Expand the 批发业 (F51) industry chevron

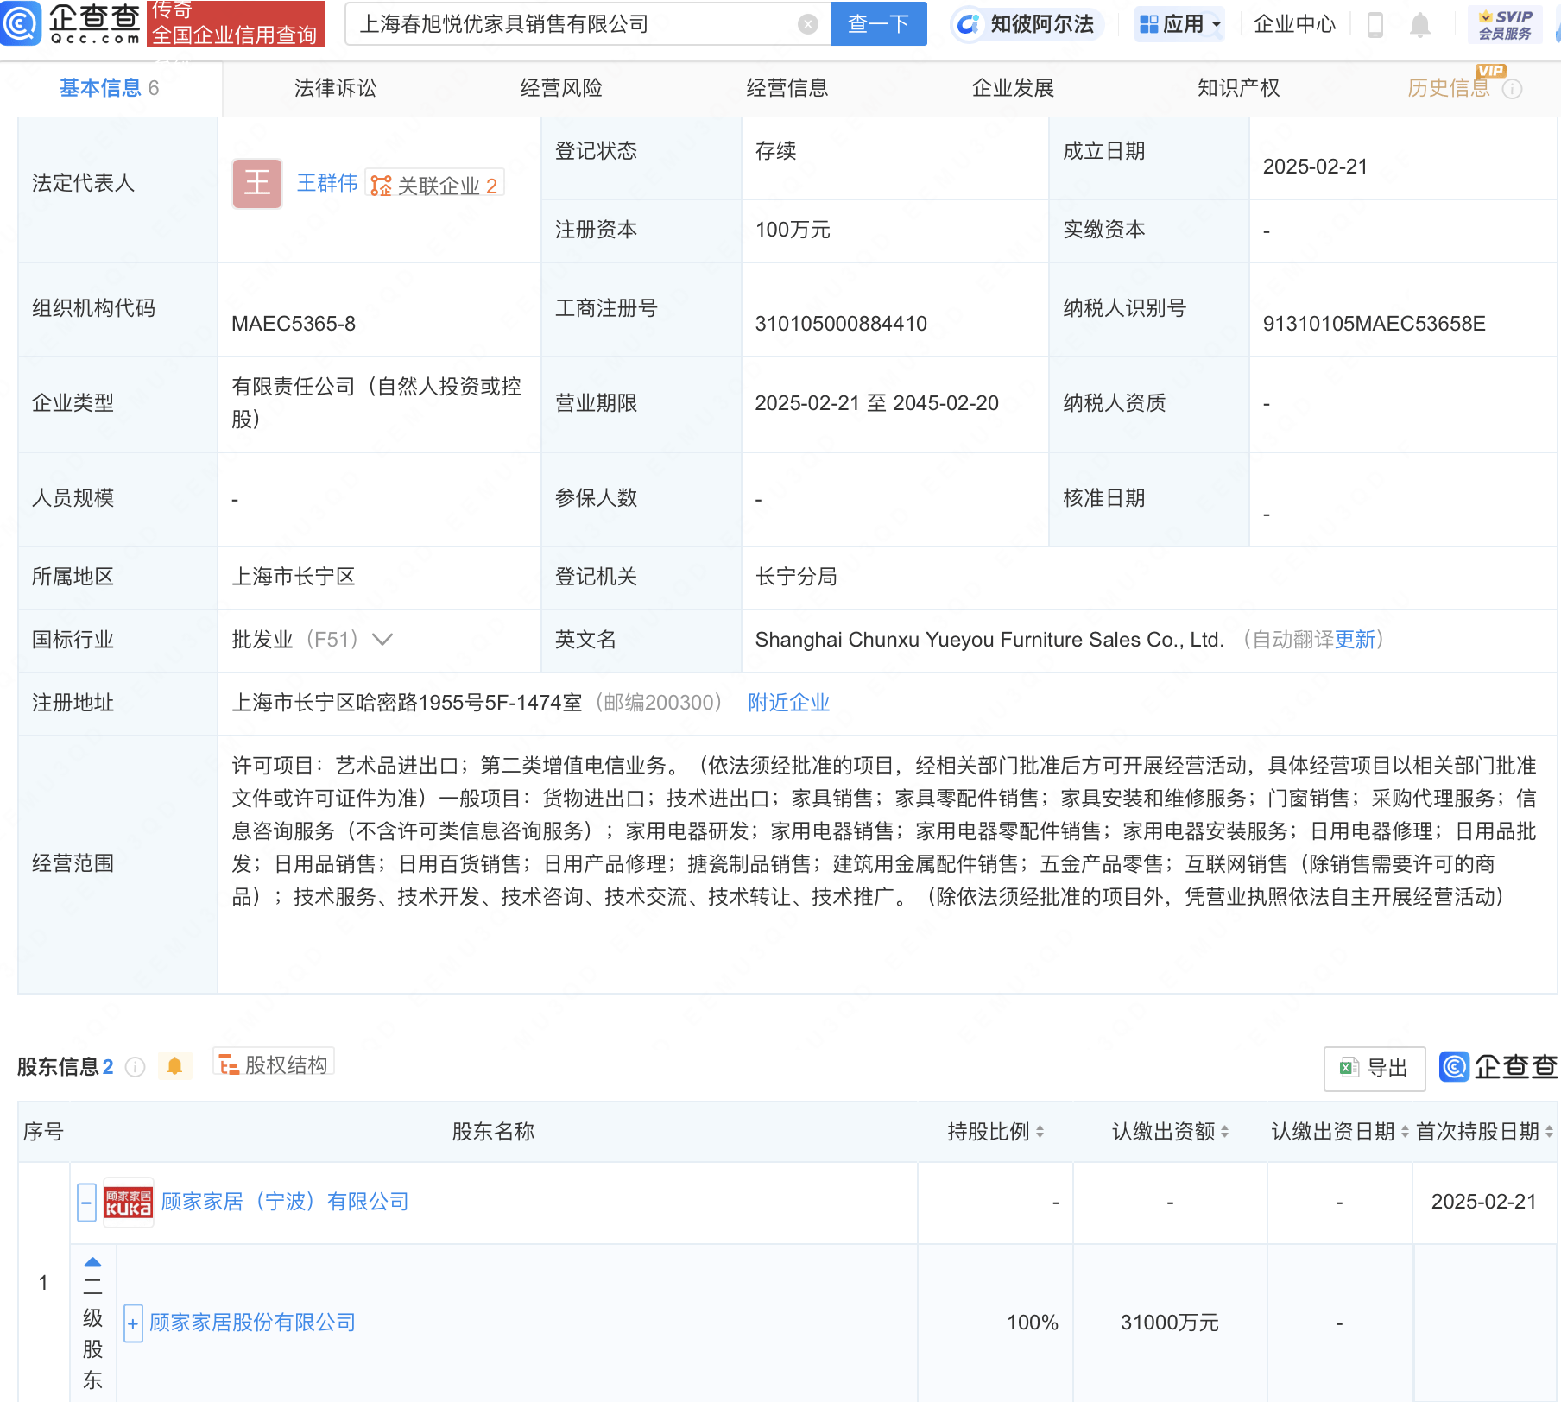tap(382, 640)
